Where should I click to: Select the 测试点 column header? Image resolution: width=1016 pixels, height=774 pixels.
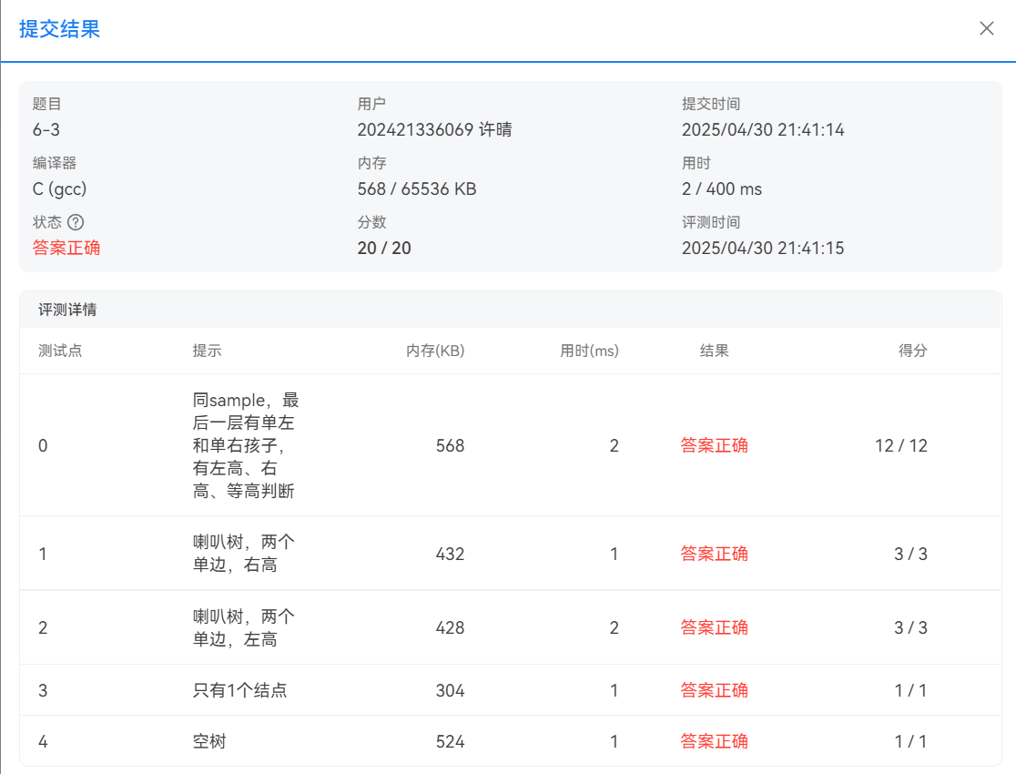click(60, 351)
